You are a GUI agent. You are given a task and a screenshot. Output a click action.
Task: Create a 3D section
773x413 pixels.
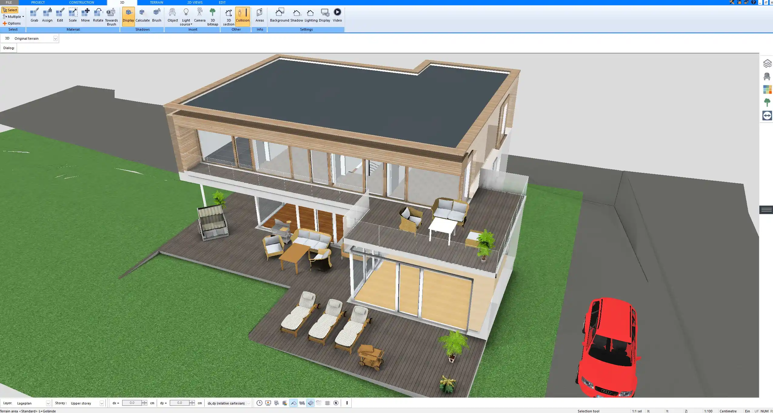tap(229, 17)
